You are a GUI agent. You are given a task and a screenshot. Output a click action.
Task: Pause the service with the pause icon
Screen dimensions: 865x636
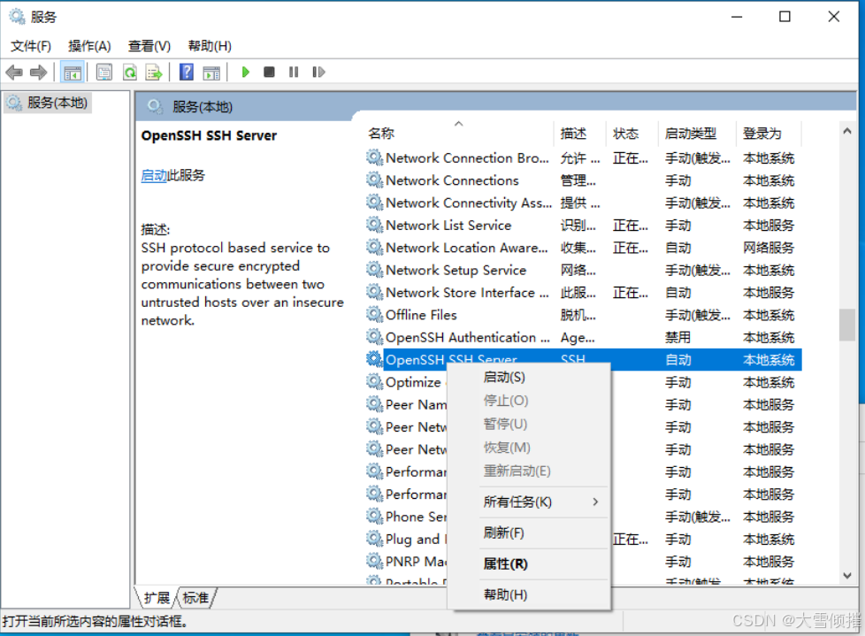pyautogui.click(x=294, y=73)
